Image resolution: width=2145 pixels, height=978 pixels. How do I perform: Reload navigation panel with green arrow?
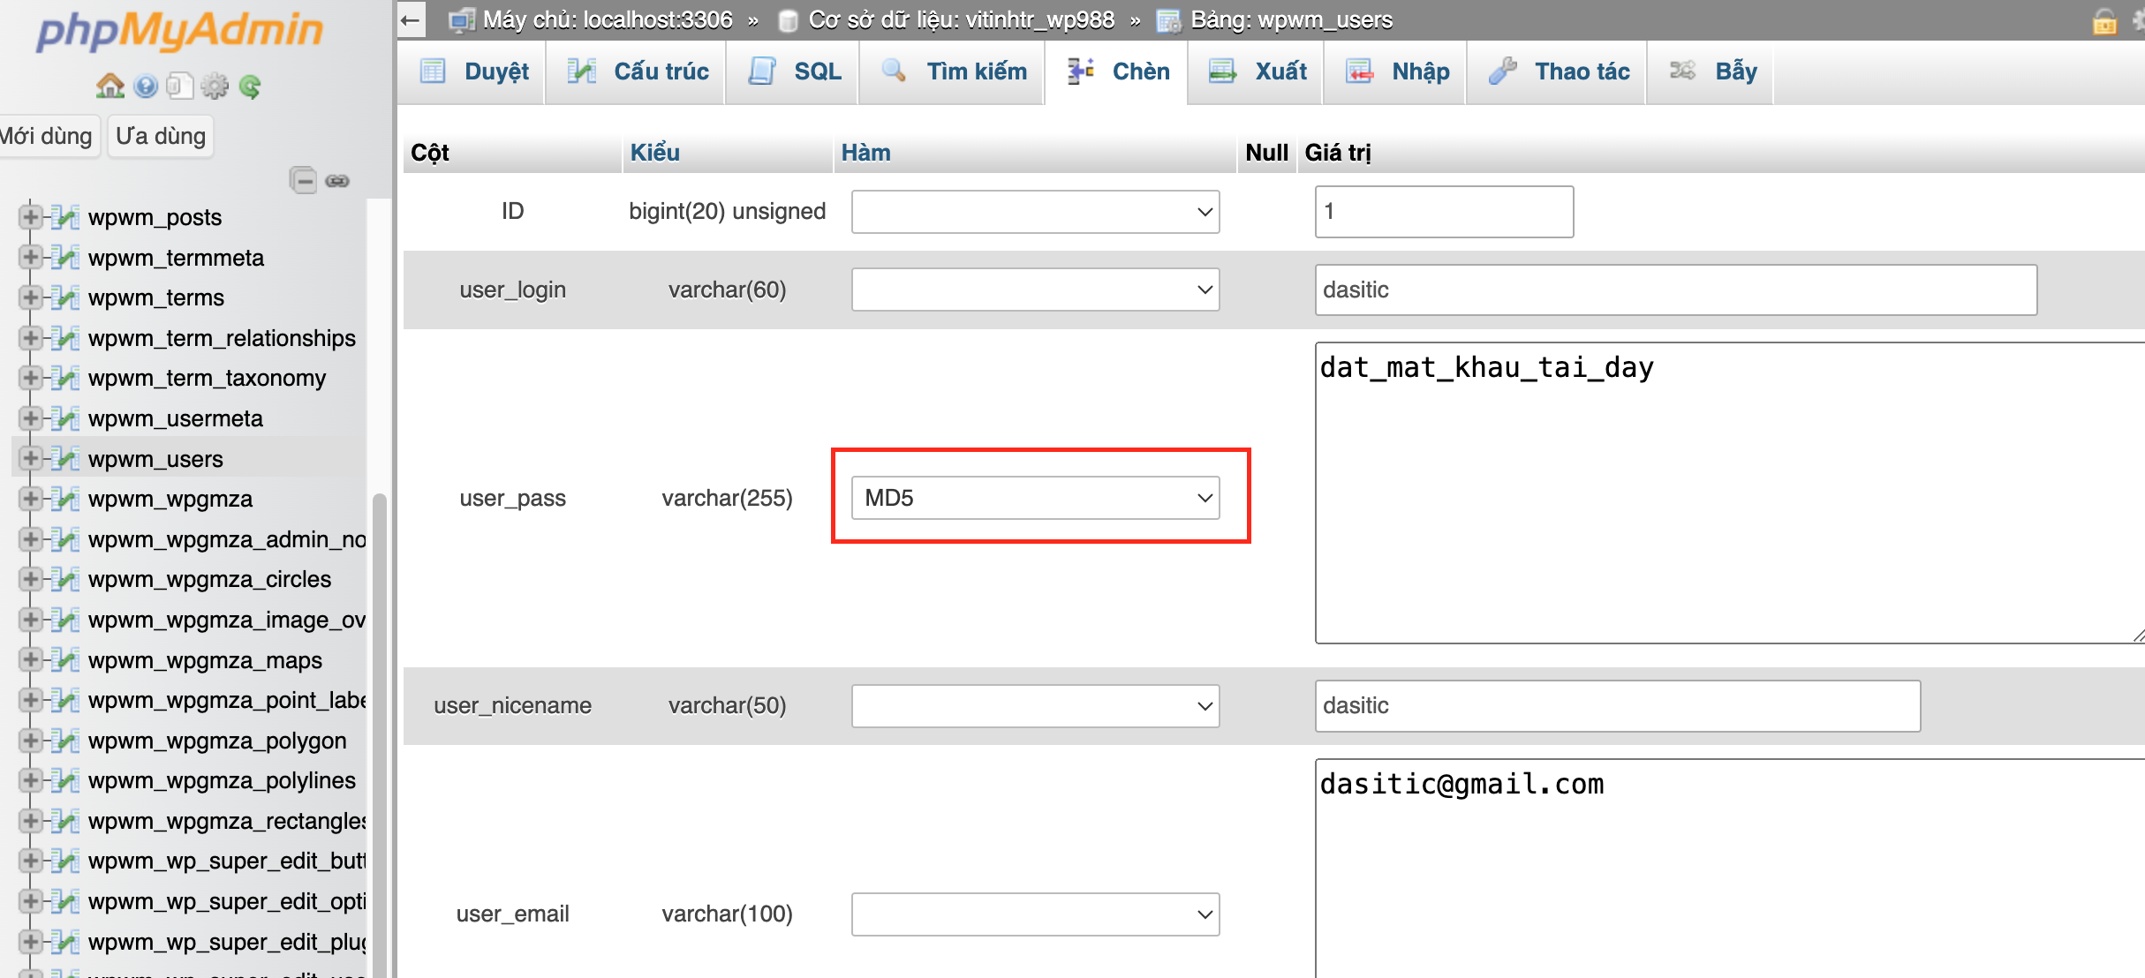(x=250, y=86)
